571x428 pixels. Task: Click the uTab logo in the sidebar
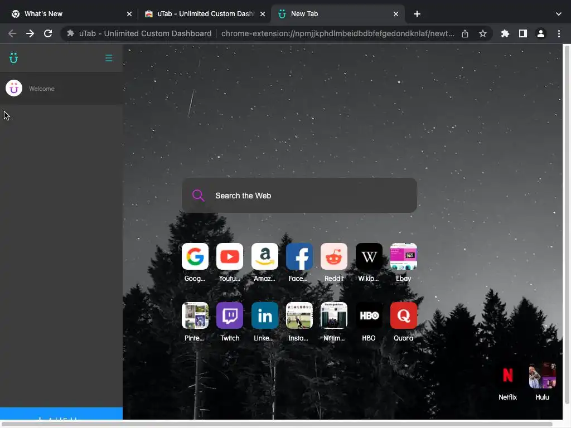click(13, 58)
